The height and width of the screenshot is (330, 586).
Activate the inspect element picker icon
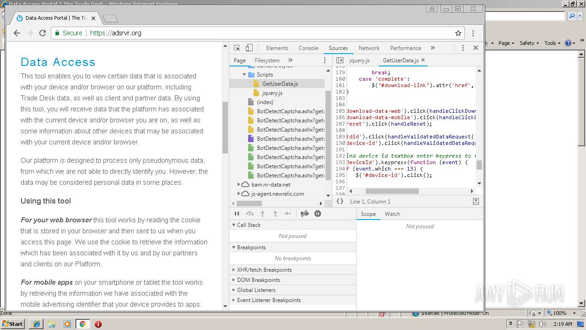pyautogui.click(x=237, y=48)
